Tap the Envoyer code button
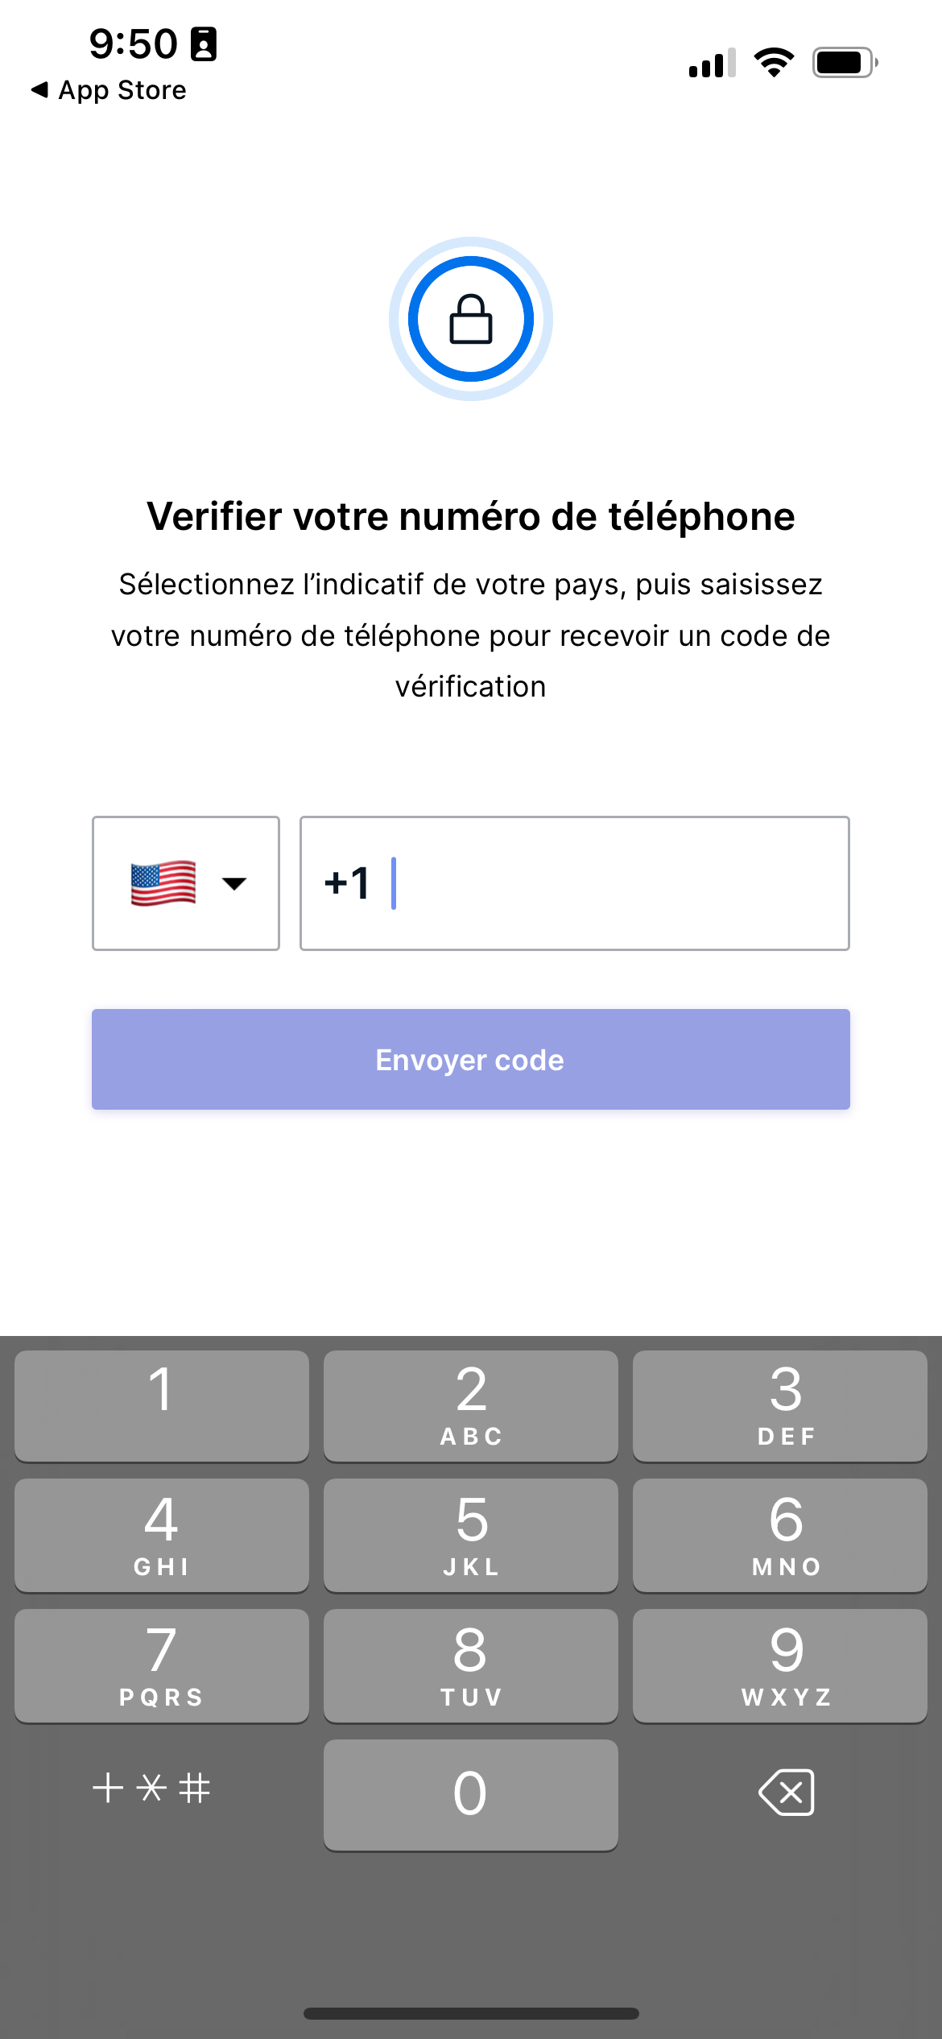This screenshot has width=942, height=2039. click(x=471, y=1059)
